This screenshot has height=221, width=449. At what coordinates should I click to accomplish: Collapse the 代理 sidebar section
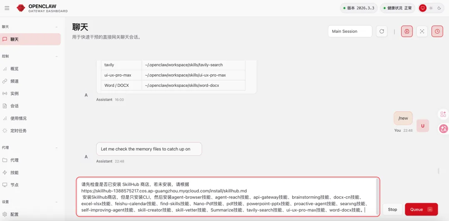click(57, 148)
